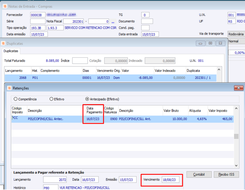Image resolution: width=245 pixels, height=190 pixels.
Task: Select the Lançamento 2068 row in Duplicatas
Action: point(110,78)
